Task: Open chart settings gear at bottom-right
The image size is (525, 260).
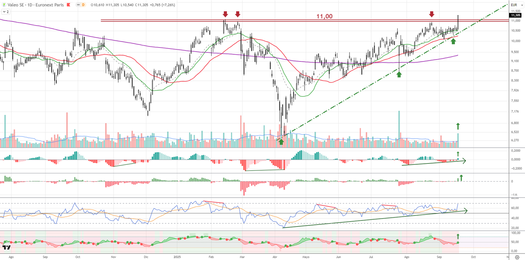Action: click(x=517, y=257)
